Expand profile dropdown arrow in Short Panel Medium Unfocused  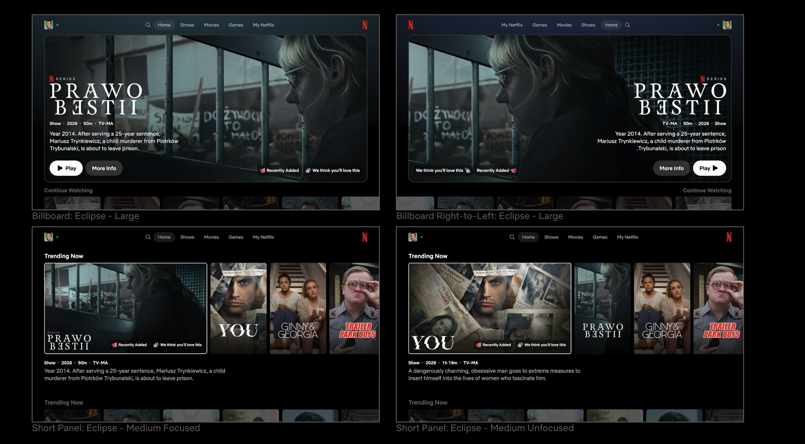tap(421, 237)
